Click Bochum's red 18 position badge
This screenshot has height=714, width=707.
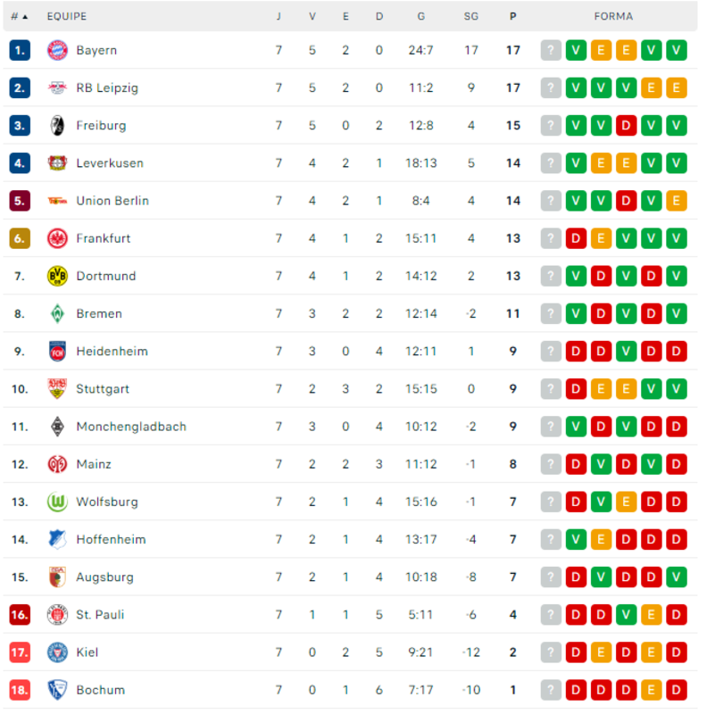(x=20, y=690)
